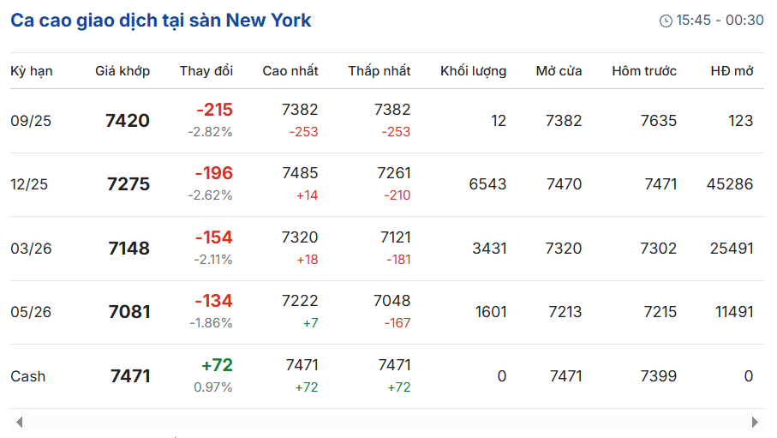Open the Ca cao giao dịch tại sàn New York title

pos(160,21)
